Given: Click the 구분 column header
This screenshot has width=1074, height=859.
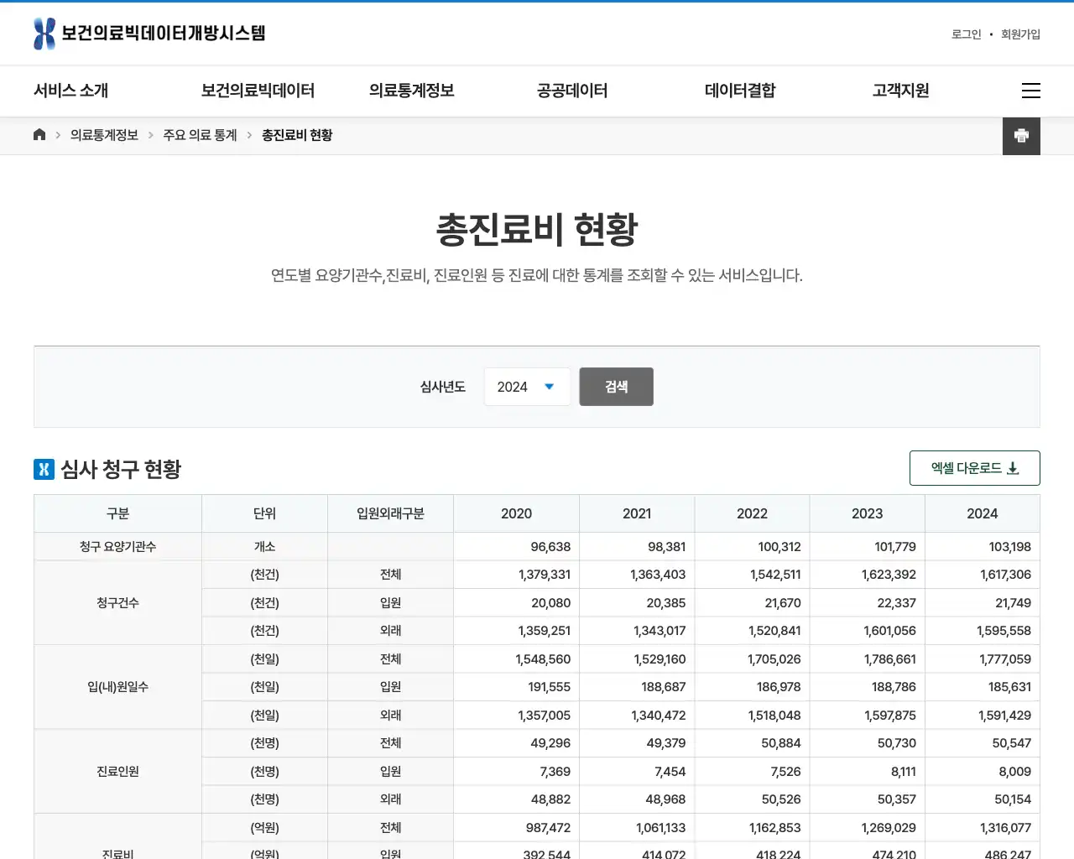Looking at the screenshot, I should point(117,513).
